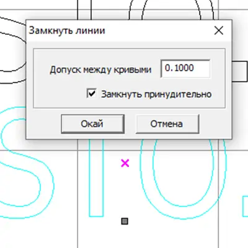Toggle the Замкнуть принудительно checkbox
Viewport: 248px width, 248px height.
point(92,93)
